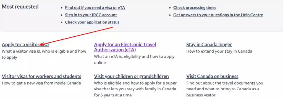
Task: Open Visitor visas for workers and students
Action: pos(41,76)
